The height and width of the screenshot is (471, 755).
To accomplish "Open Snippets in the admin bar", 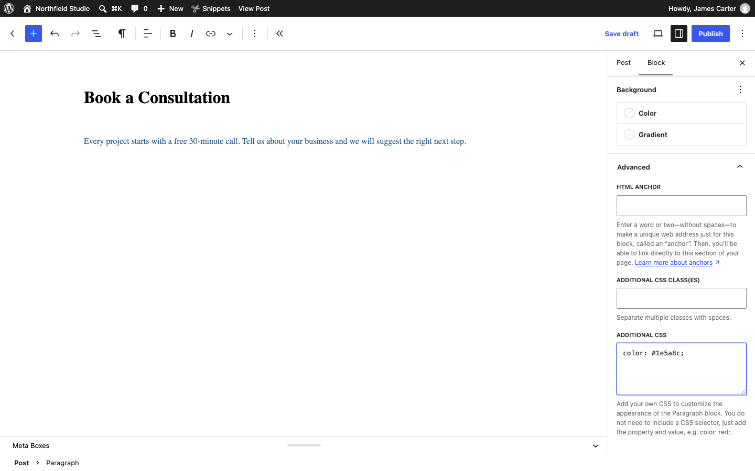I will click(x=211, y=8).
